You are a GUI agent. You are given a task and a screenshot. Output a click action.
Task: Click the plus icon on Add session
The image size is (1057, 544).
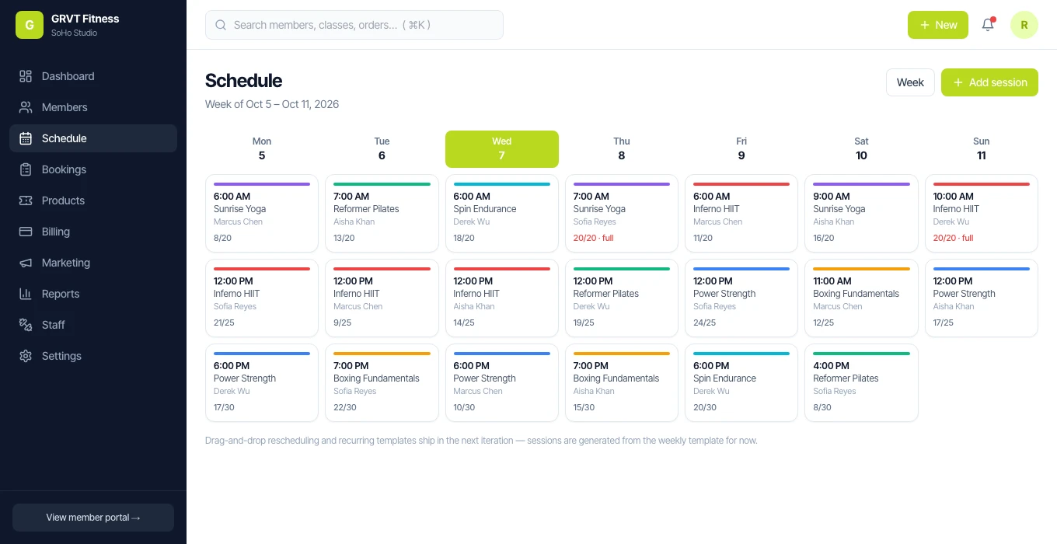click(x=958, y=82)
